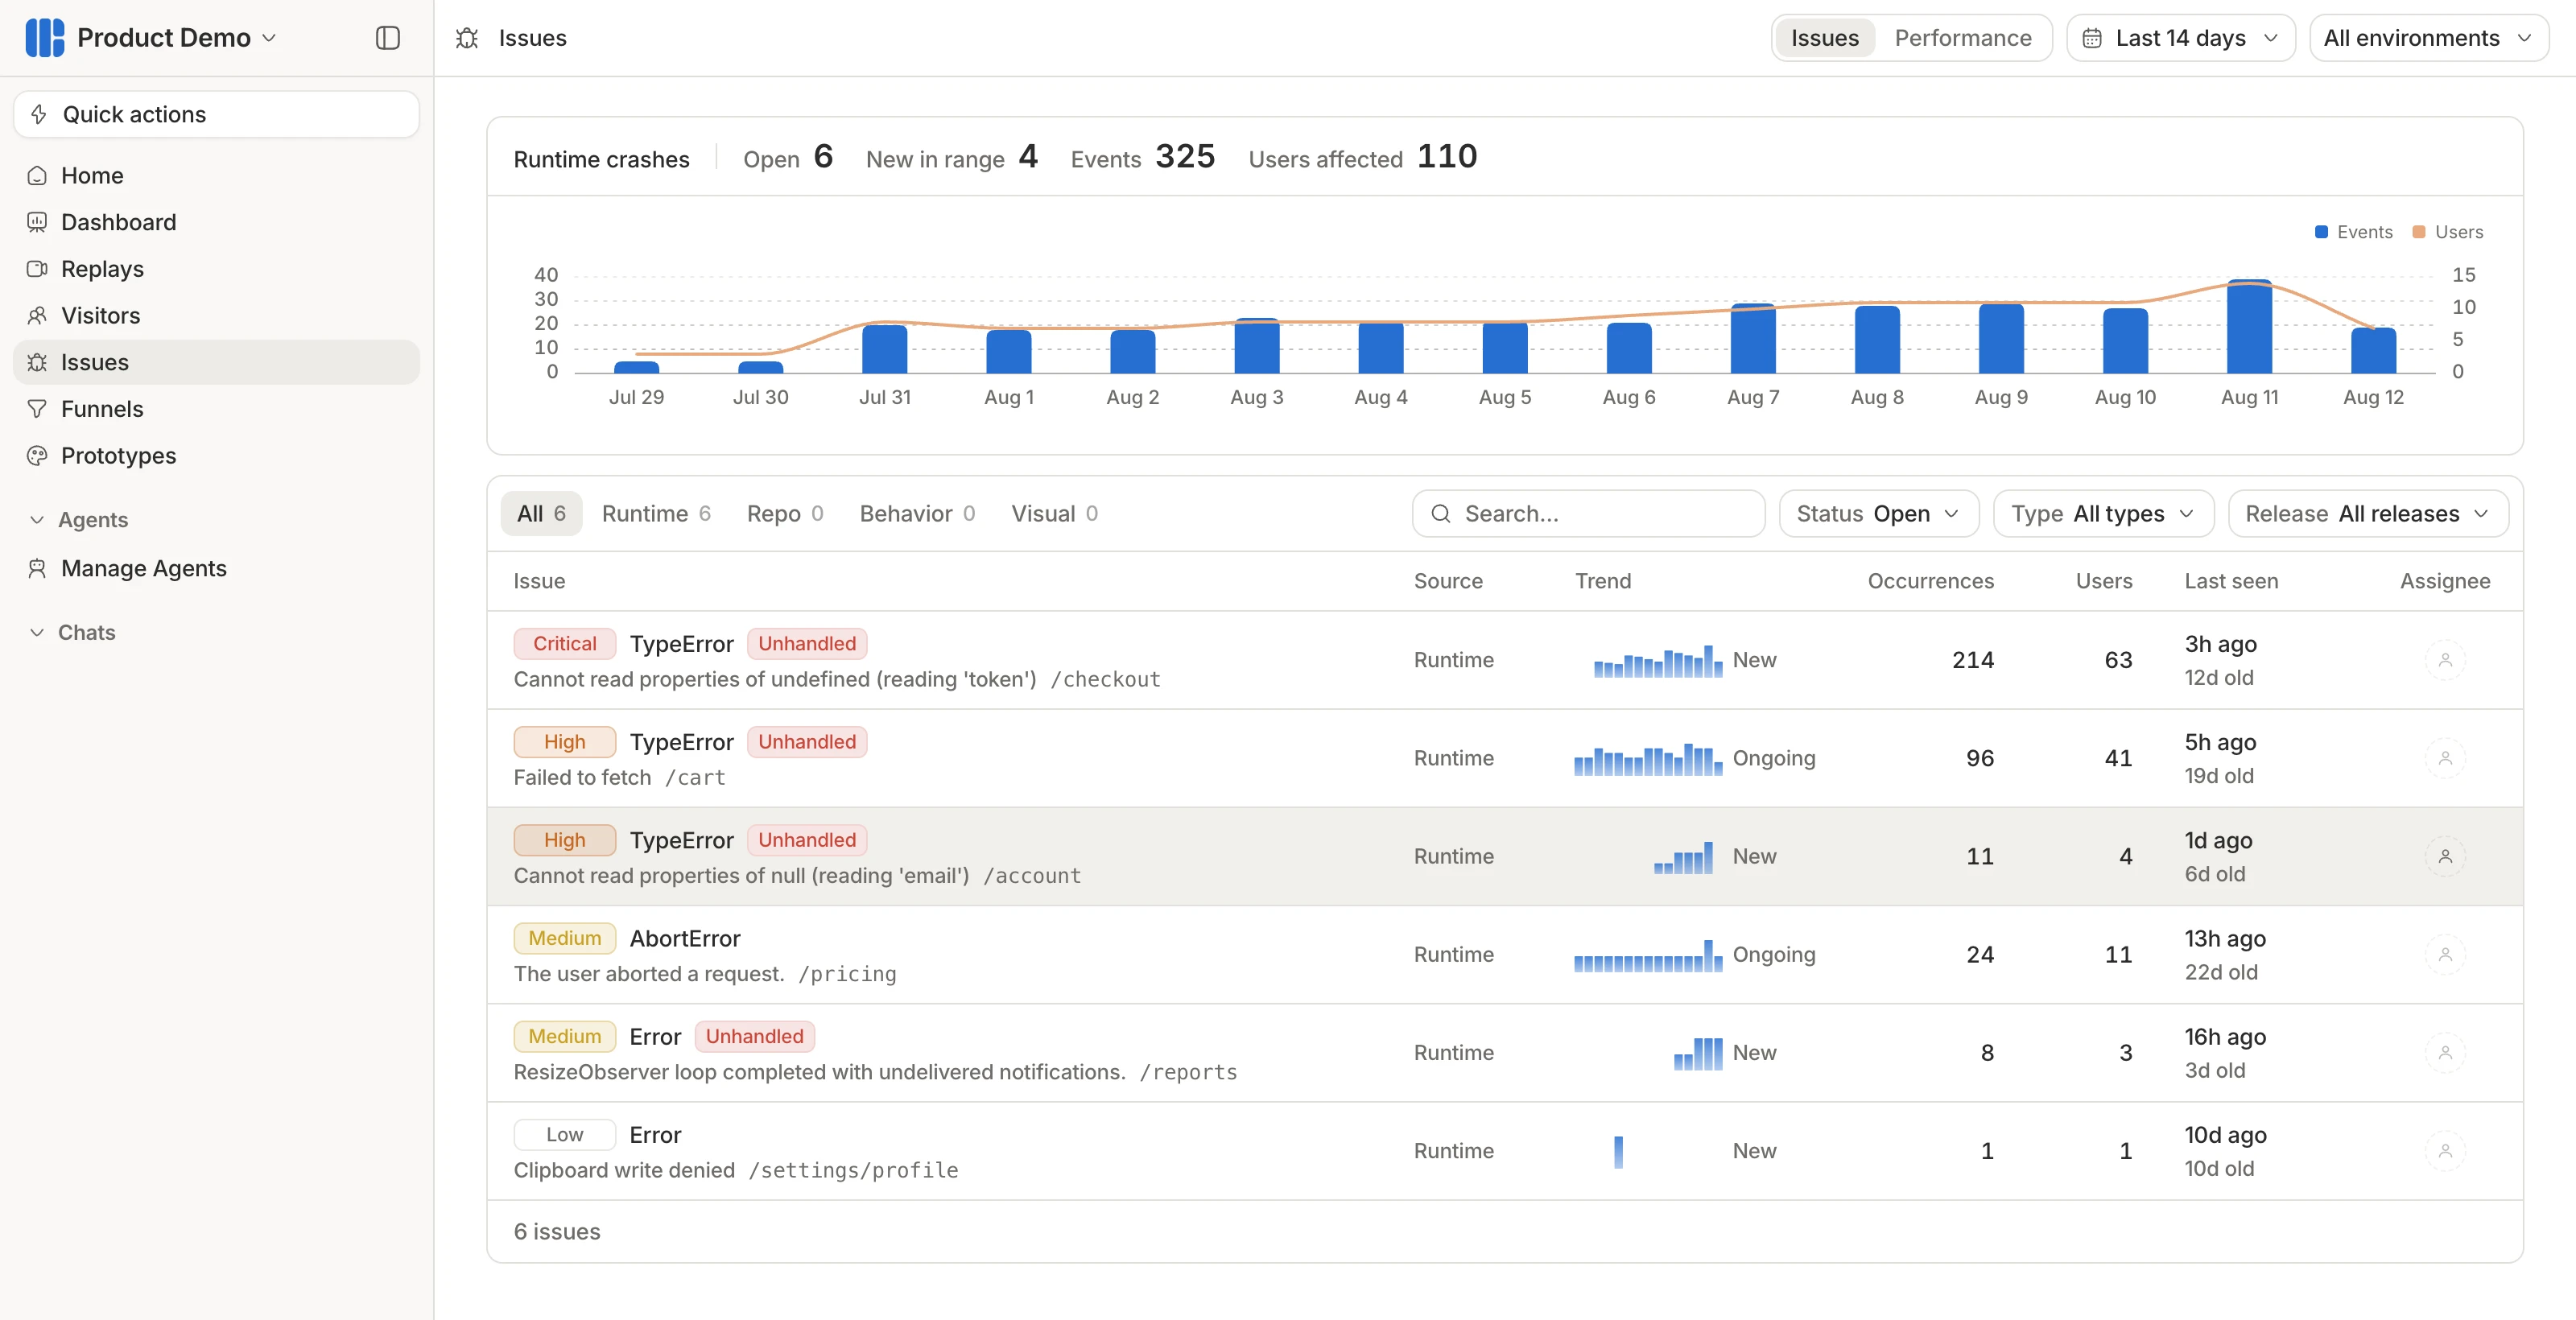2576x1320 pixels.
Task: Click the Funnels filter icon
Action: click(37, 409)
